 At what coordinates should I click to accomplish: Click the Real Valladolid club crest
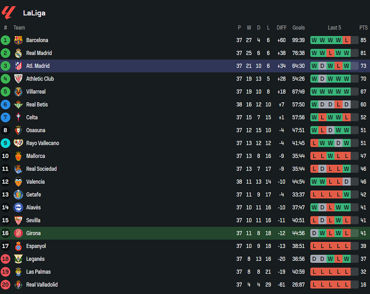18,285
